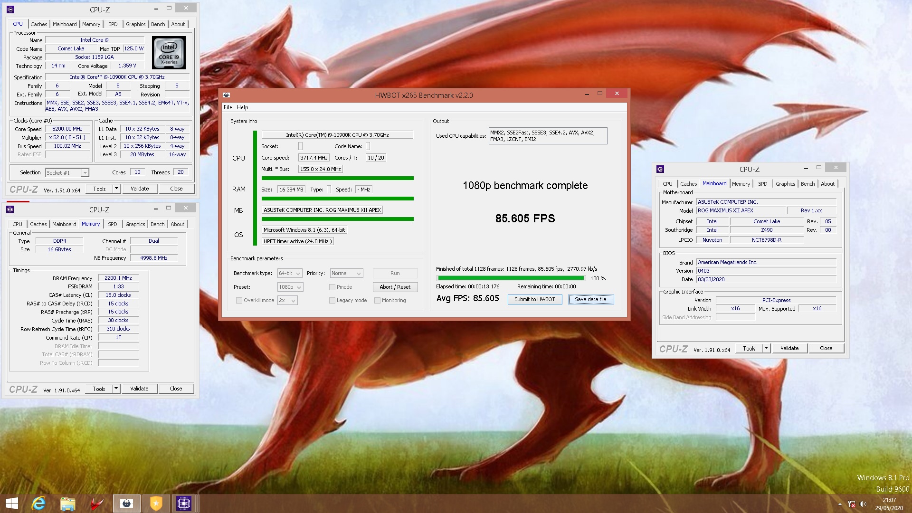Click Validate in CPU-Z Mainboard window
Screen dimensions: 912x513
(789, 348)
